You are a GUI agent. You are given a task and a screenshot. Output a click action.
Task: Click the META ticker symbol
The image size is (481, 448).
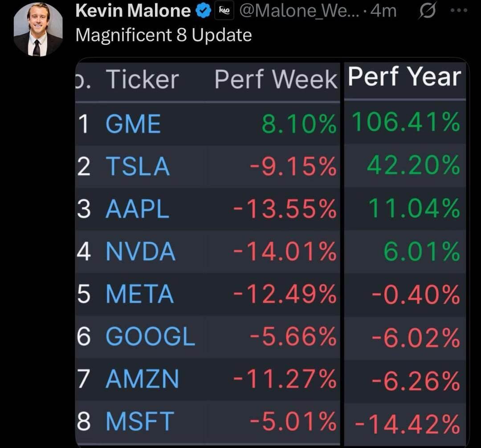(x=139, y=294)
